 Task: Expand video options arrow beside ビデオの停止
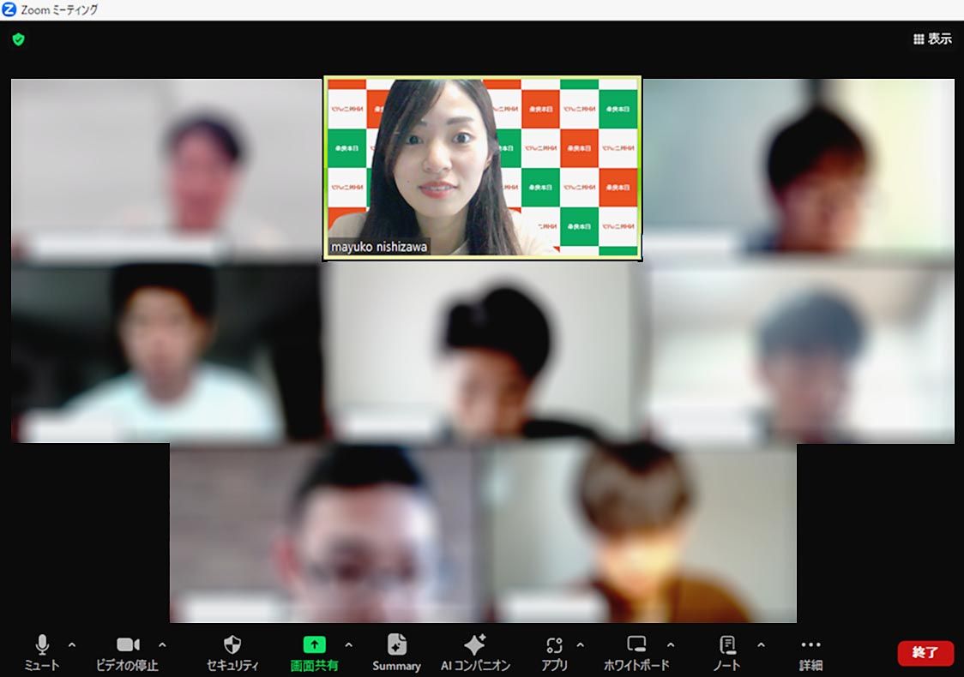pos(162,645)
